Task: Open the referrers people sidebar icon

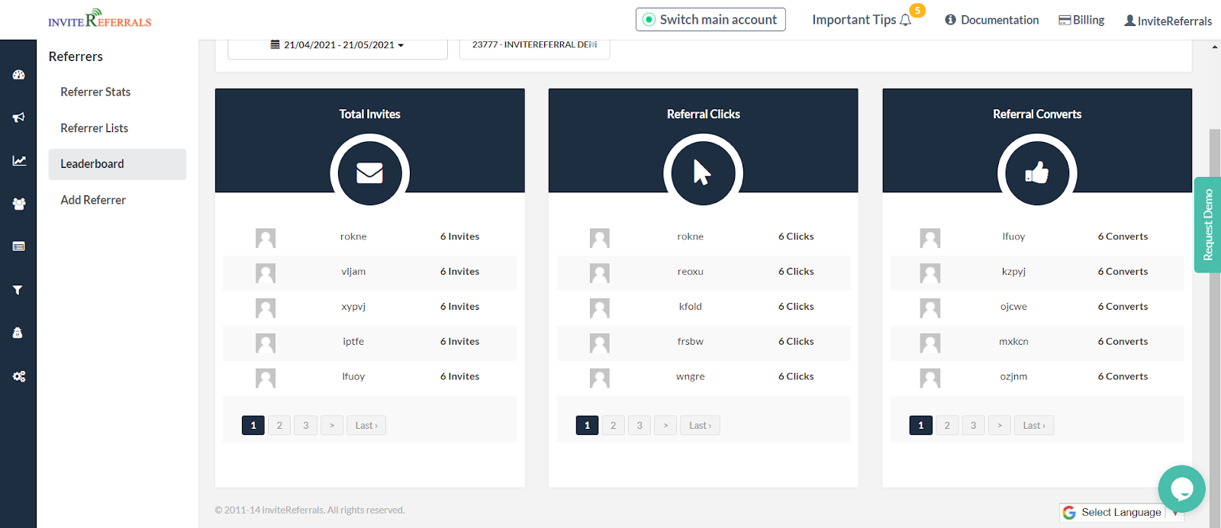Action: [x=19, y=204]
